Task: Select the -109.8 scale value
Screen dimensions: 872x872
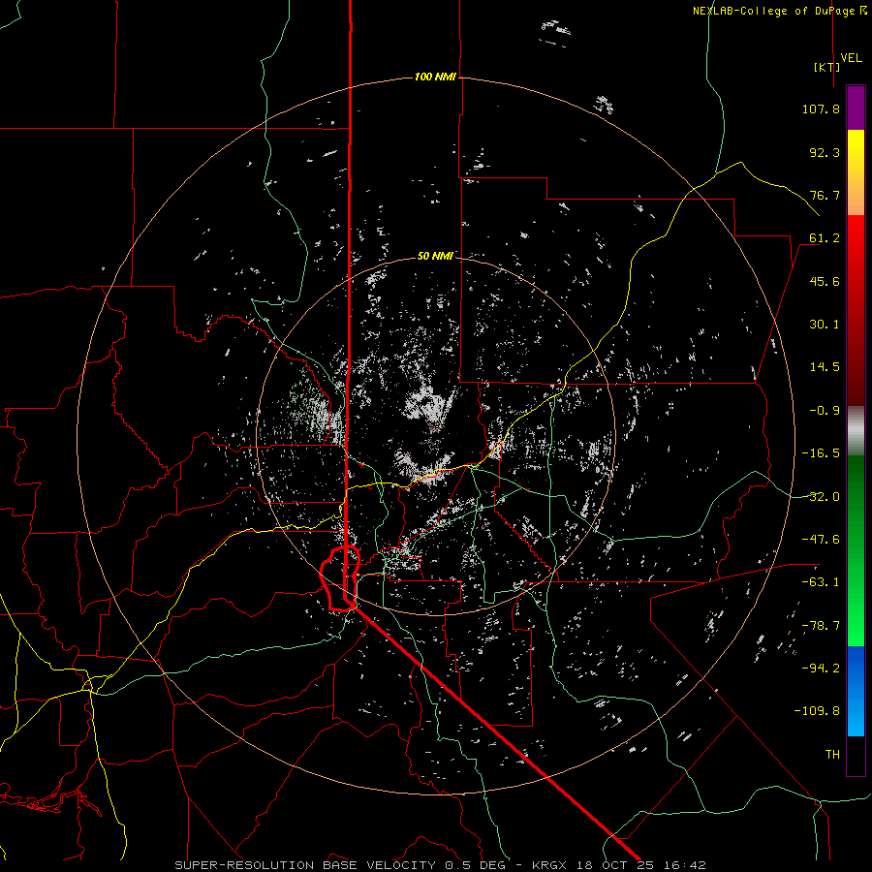Action: coord(817,711)
